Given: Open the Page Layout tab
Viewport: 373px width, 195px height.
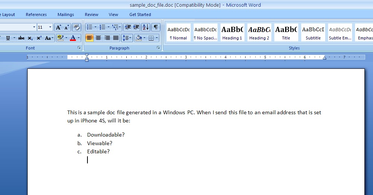Looking at the screenshot, I should [7, 15].
